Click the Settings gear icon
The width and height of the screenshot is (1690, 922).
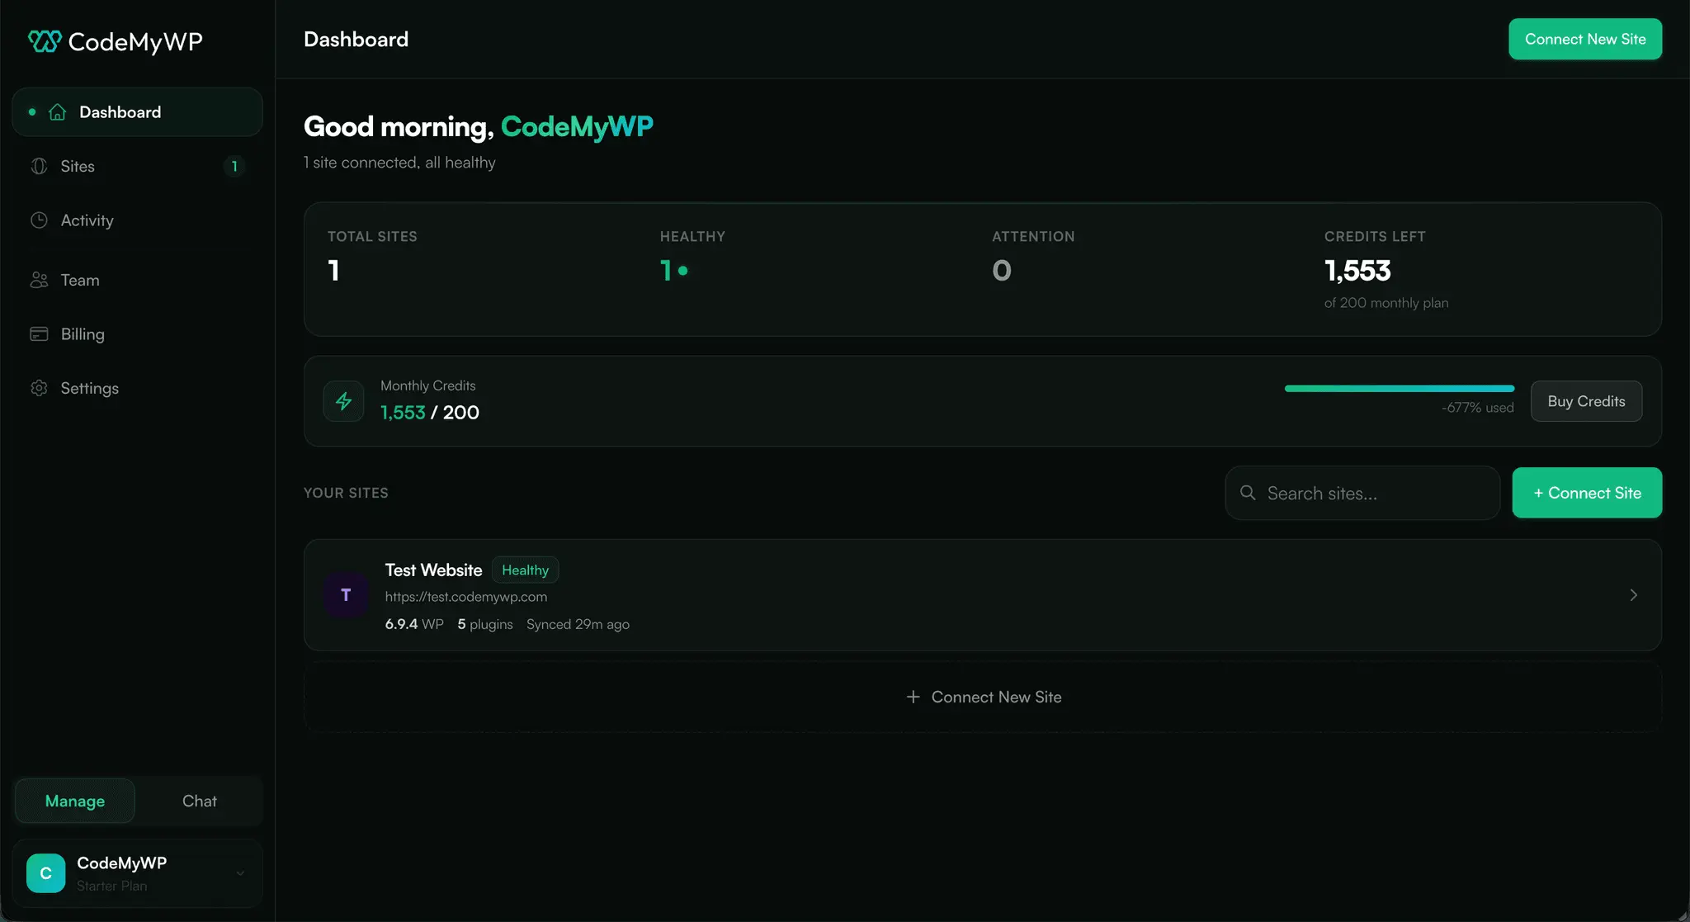coord(39,388)
